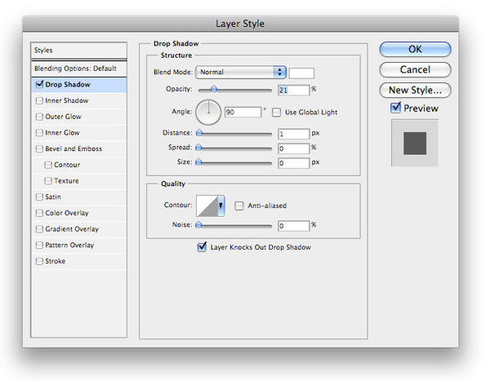Click the Noise value field

(x=293, y=226)
